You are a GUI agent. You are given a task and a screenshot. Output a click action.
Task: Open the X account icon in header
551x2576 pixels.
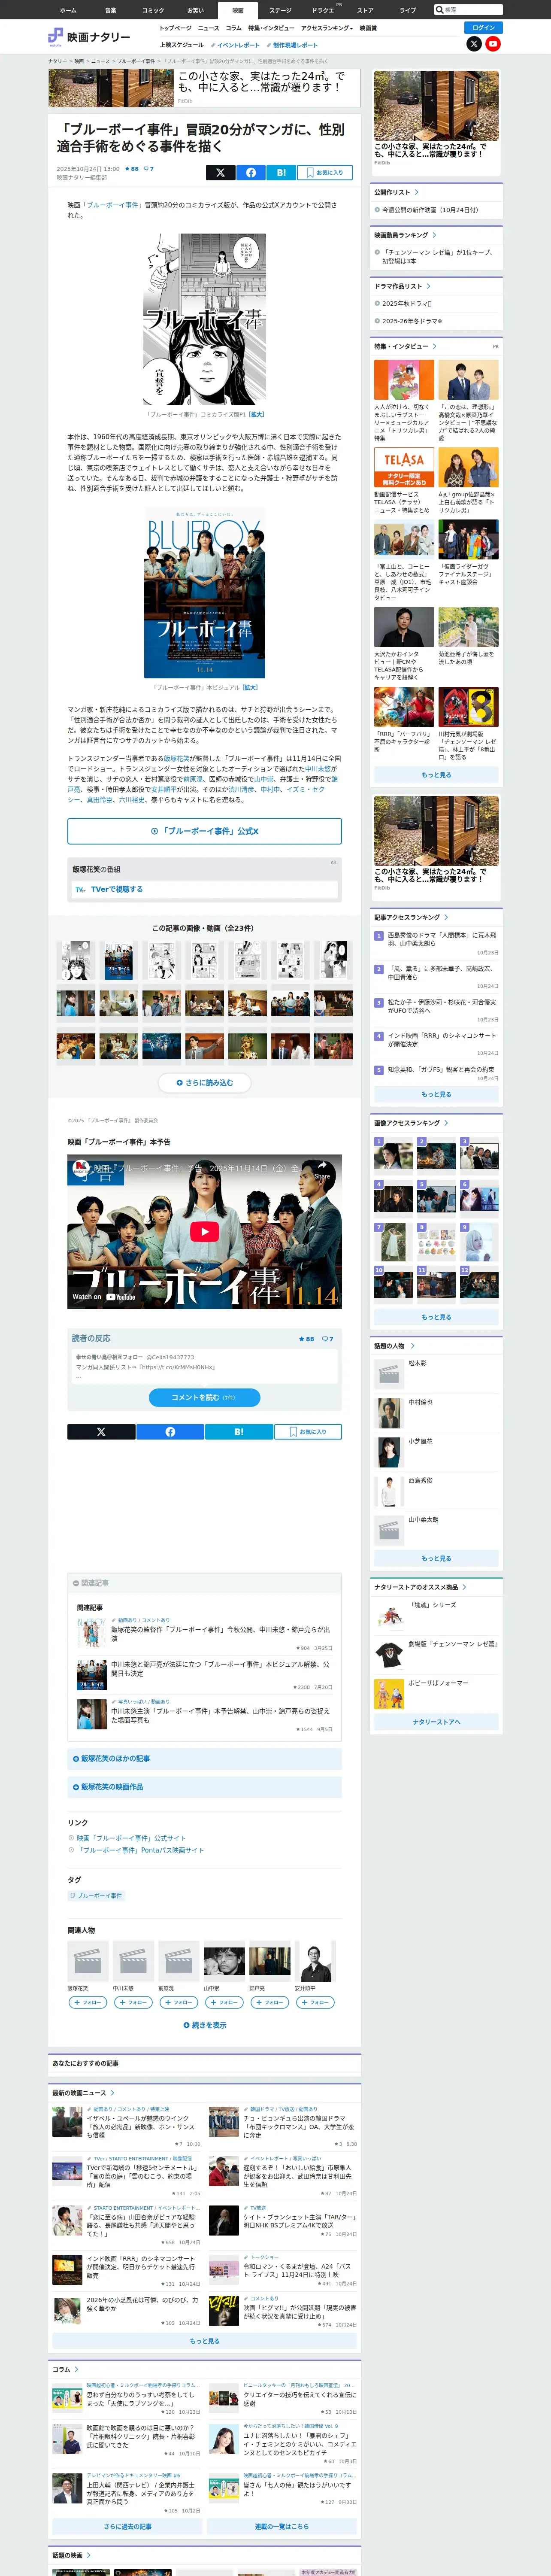[x=474, y=44]
